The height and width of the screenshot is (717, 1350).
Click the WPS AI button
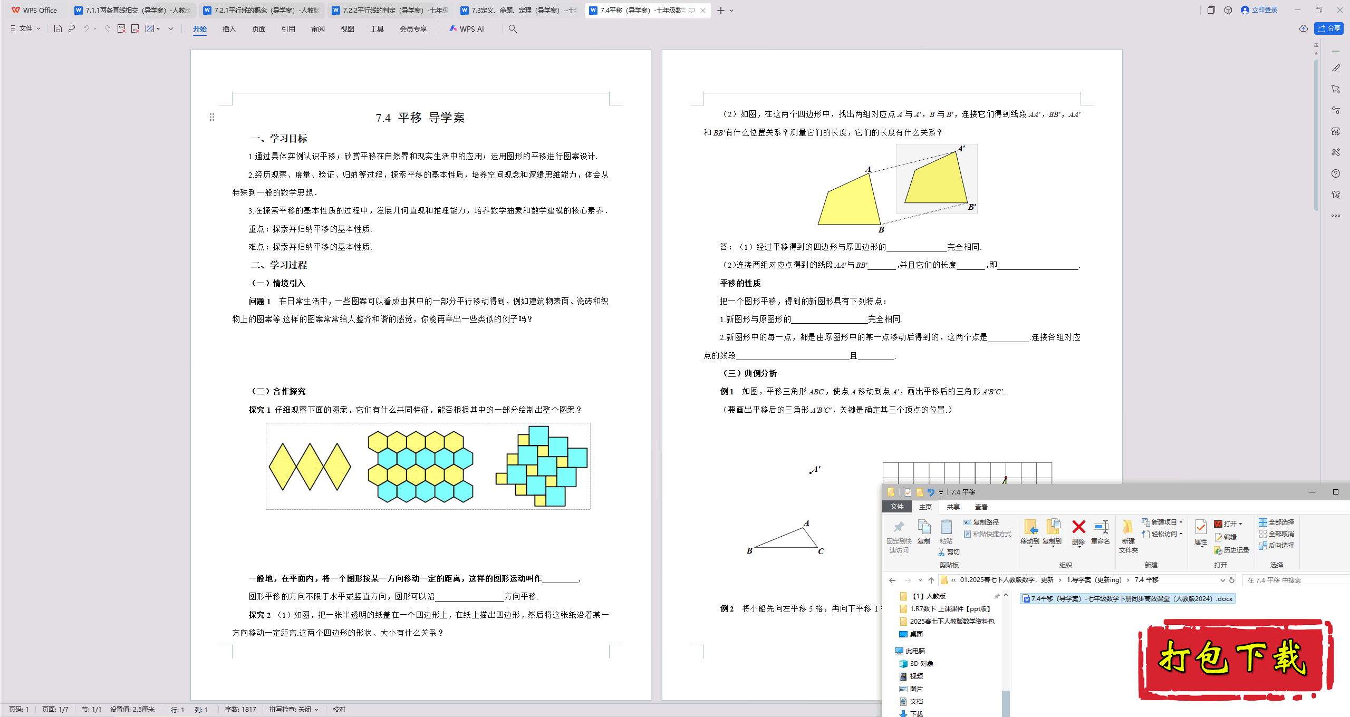[466, 29]
